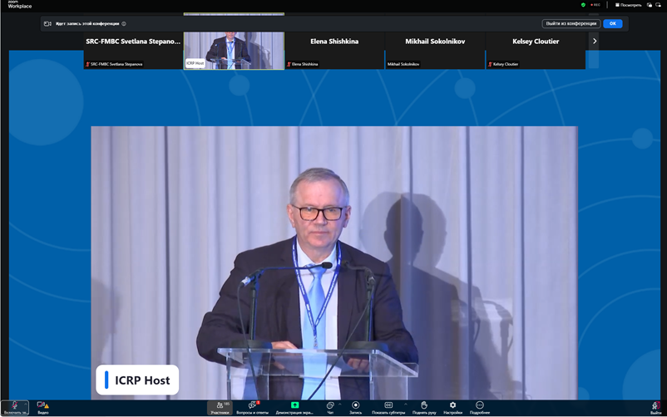This screenshot has height=417, width=667.
Task: Expand the chevron next to Чат
Action: [339, 403]
